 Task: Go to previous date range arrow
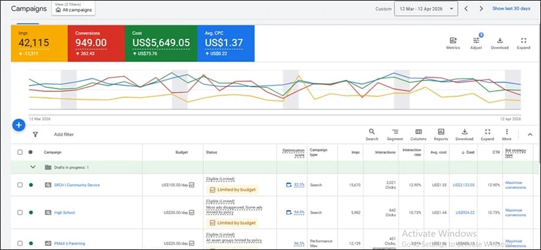(466, 9)
